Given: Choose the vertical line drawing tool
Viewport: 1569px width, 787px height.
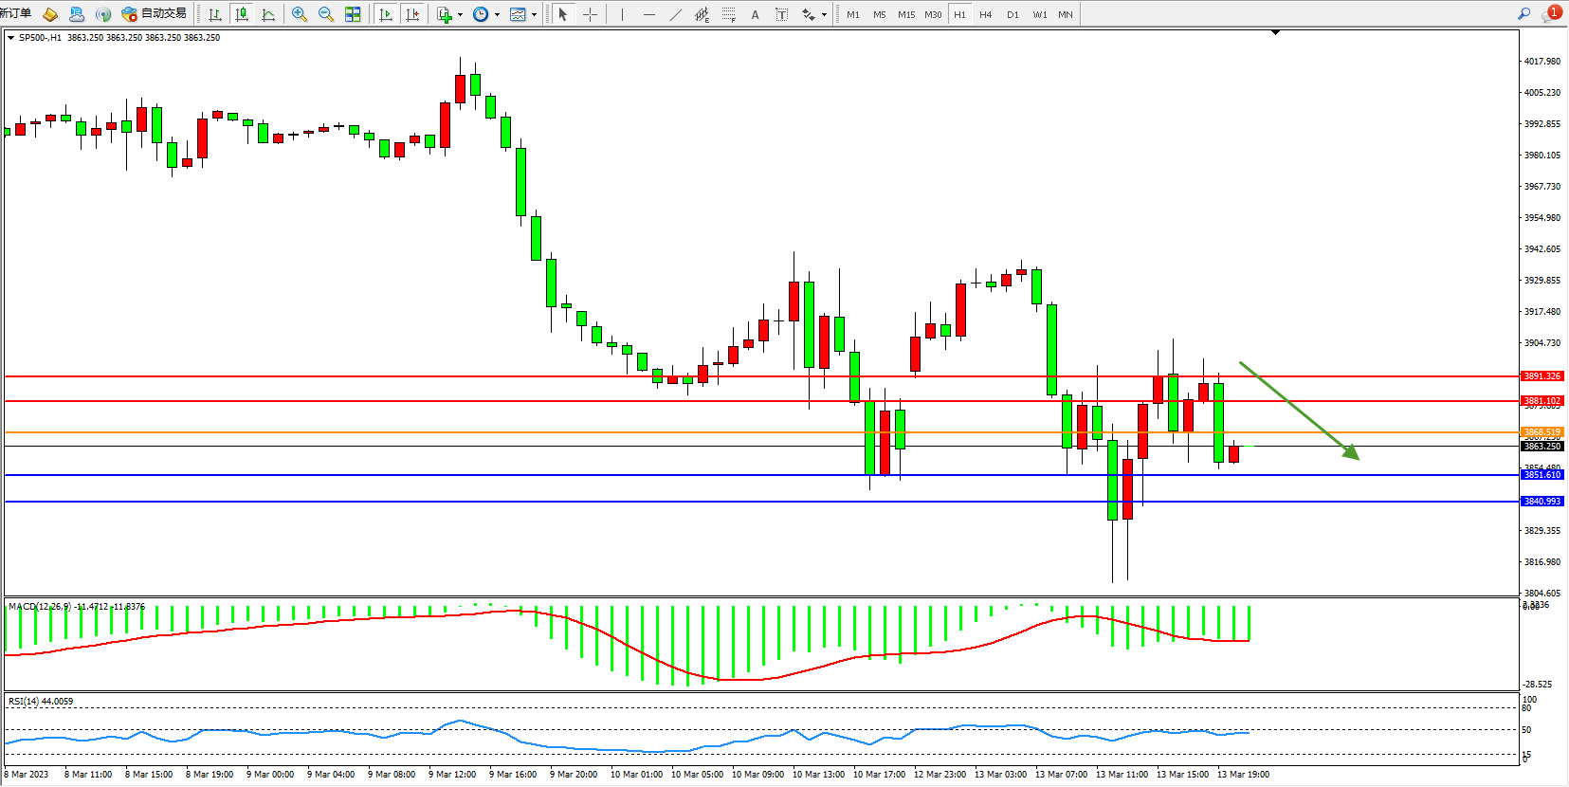Looking at the screenshot, I should 622,14.
